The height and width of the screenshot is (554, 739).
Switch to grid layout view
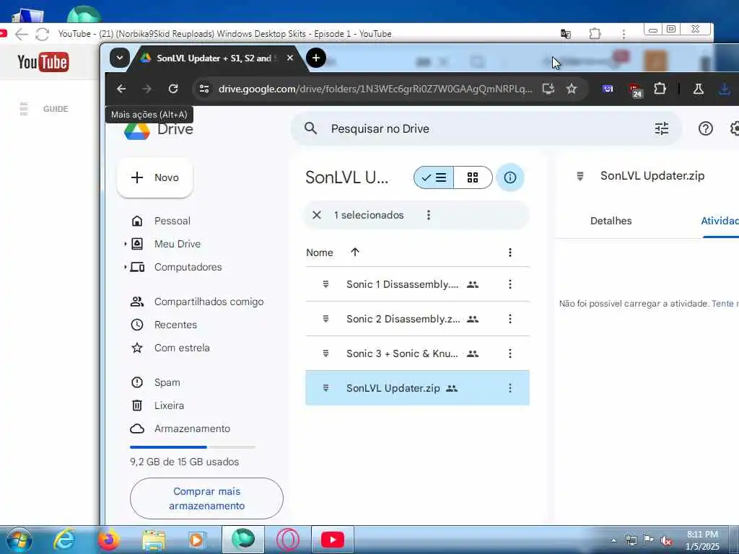[473, 177]
